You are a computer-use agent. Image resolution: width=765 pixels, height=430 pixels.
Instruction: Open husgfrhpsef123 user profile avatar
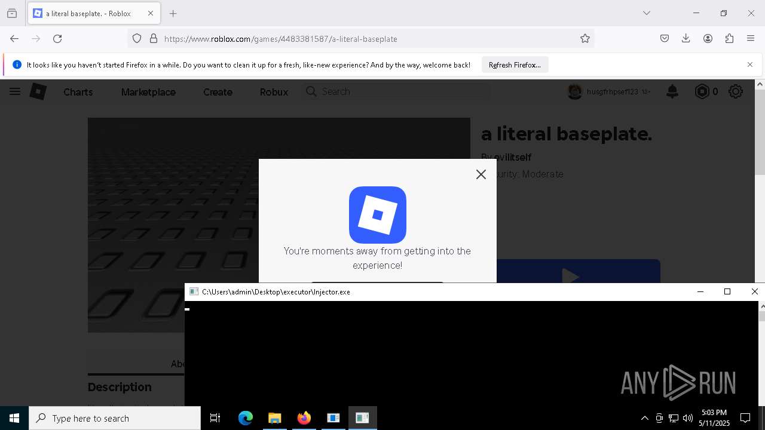[x=575, y=92]
